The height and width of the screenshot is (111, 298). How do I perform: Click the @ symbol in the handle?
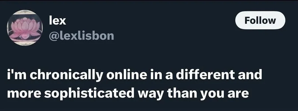[54, 36]
